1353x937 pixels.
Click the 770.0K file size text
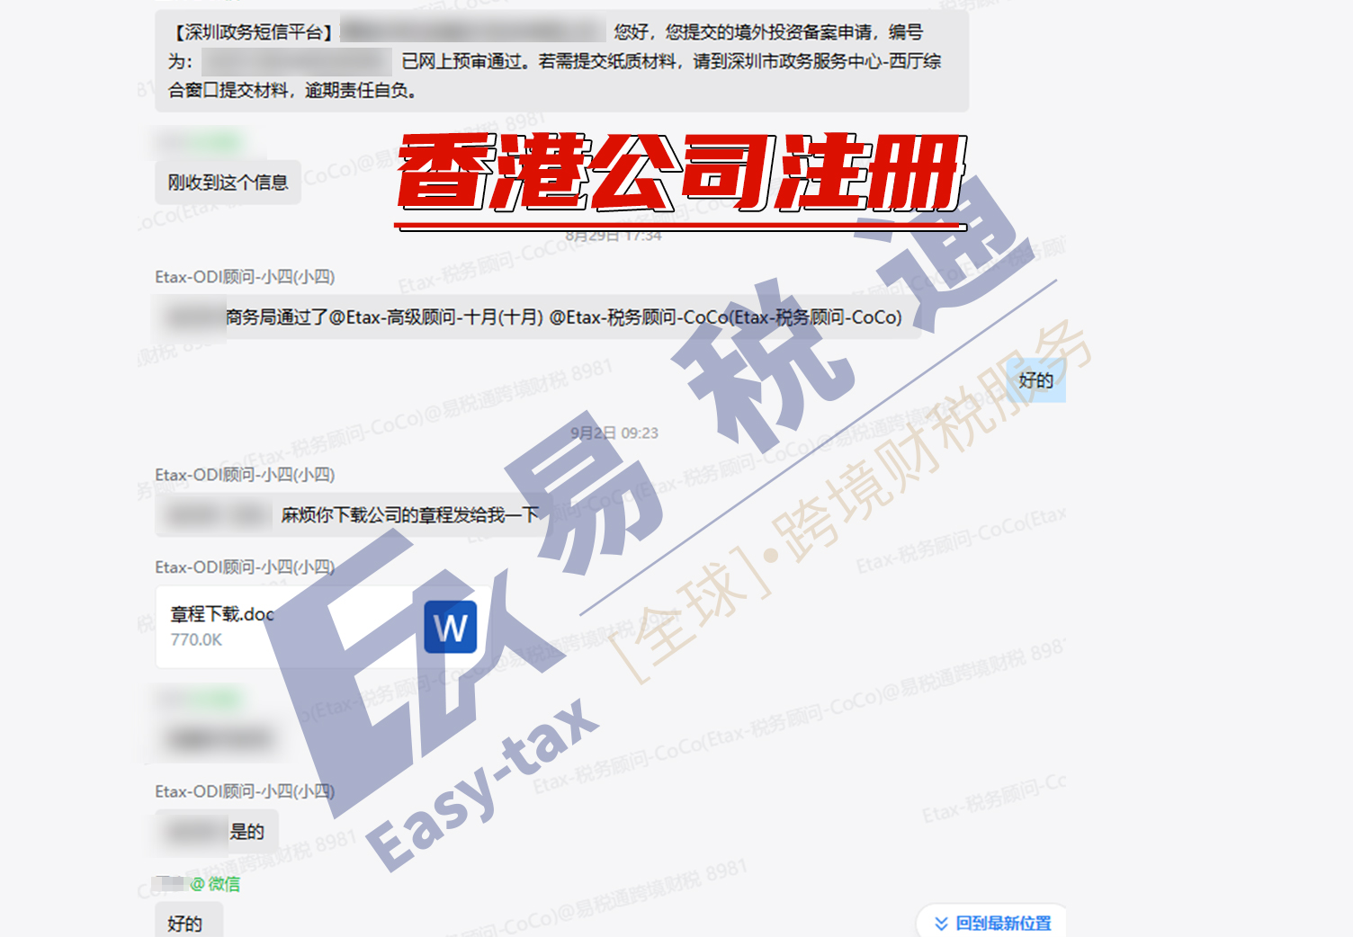click(196, 640)
